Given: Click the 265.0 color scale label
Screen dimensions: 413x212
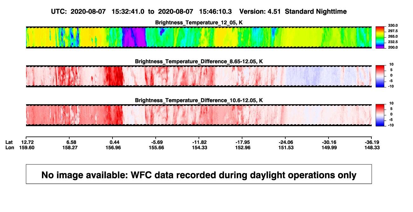Looking at the screenshot, I should click(393, 36).
